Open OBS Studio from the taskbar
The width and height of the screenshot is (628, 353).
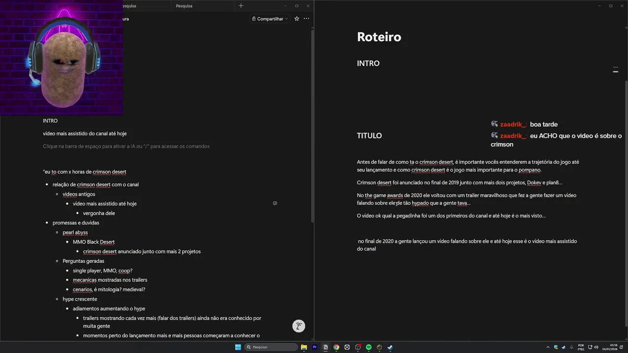358,347
